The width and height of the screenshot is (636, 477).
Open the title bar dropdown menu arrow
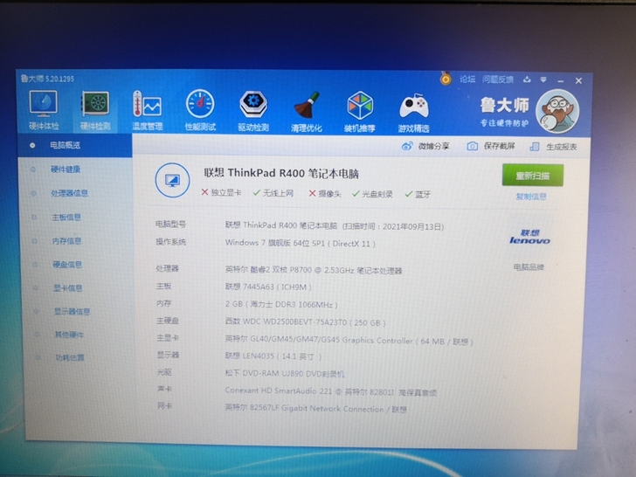click(543, 79)
